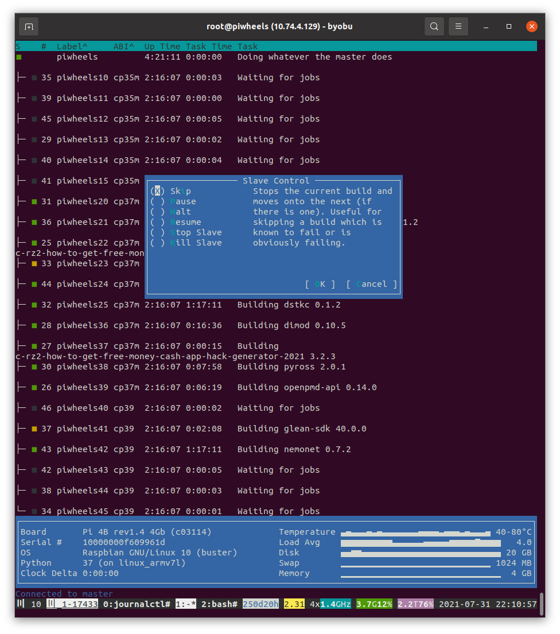This screenshot has height=634, width=560.
Task: Click status square for piwheels45
Action: click(34, 511)
